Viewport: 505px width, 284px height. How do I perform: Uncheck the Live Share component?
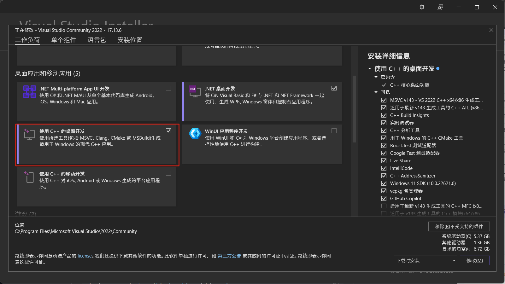coord(384,161)
